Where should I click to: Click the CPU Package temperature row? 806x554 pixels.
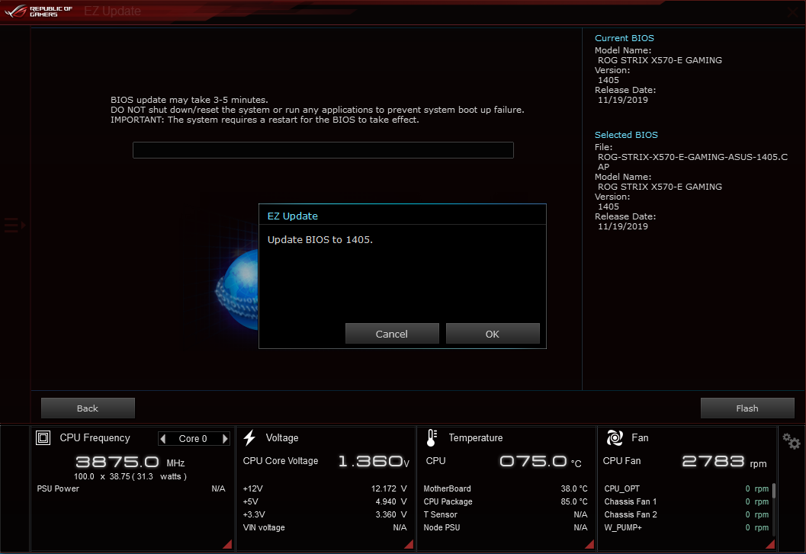coord(506,501)
